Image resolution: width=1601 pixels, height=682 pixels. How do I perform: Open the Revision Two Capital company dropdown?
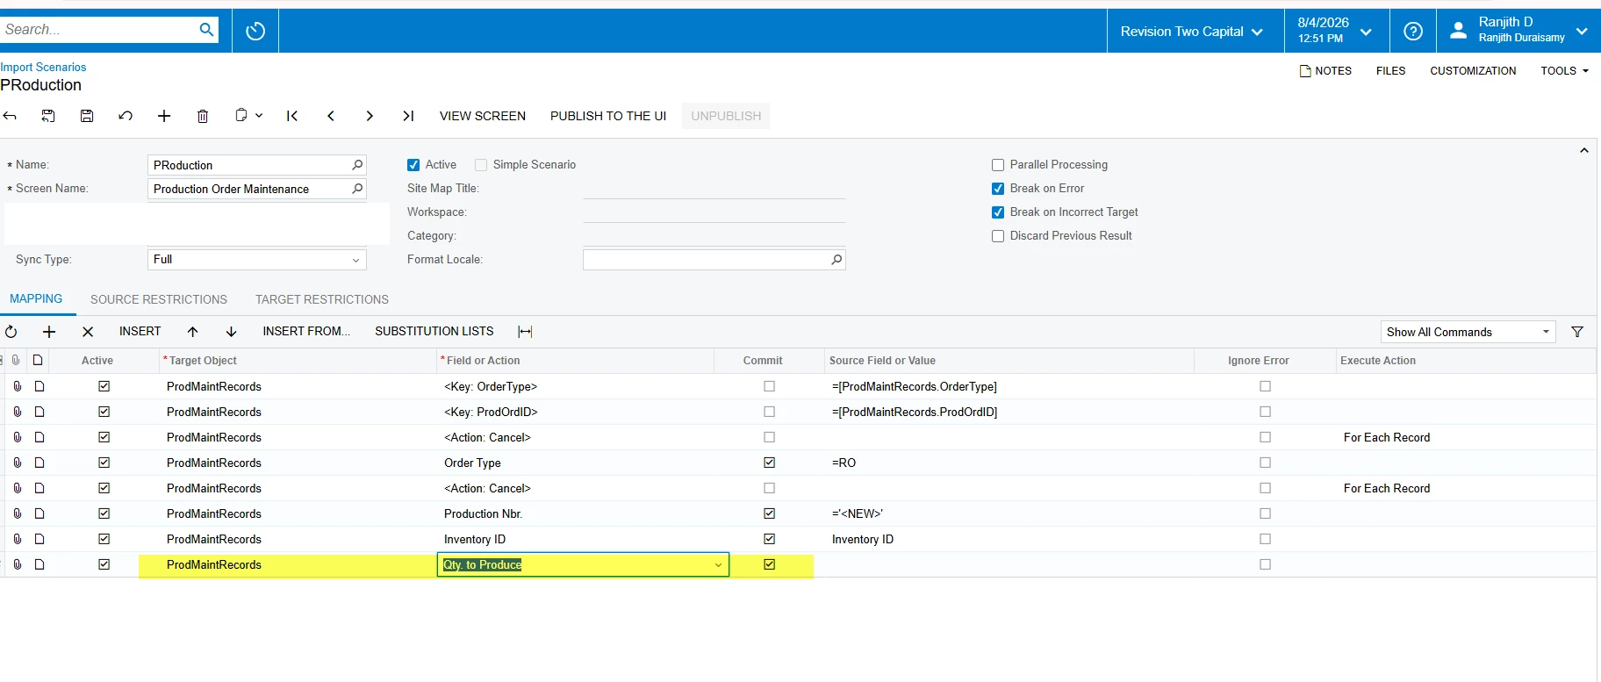click(1192, 32)
